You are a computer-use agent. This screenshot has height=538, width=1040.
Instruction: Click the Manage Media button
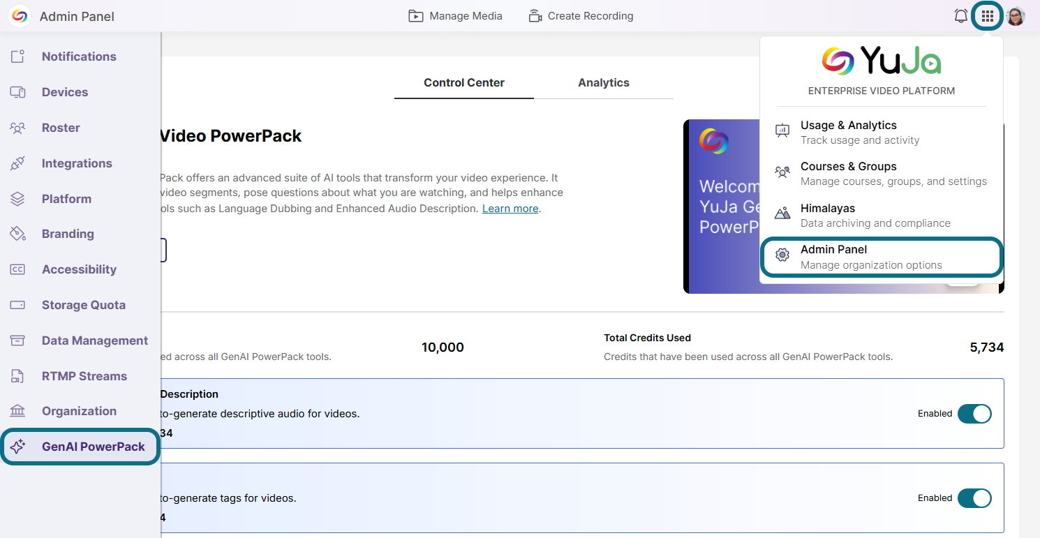coord(455,16)
